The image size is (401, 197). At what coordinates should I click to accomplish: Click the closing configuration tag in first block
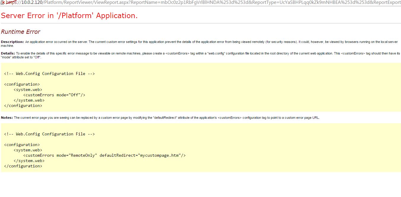pyautogui.click(x=23, y=105)
